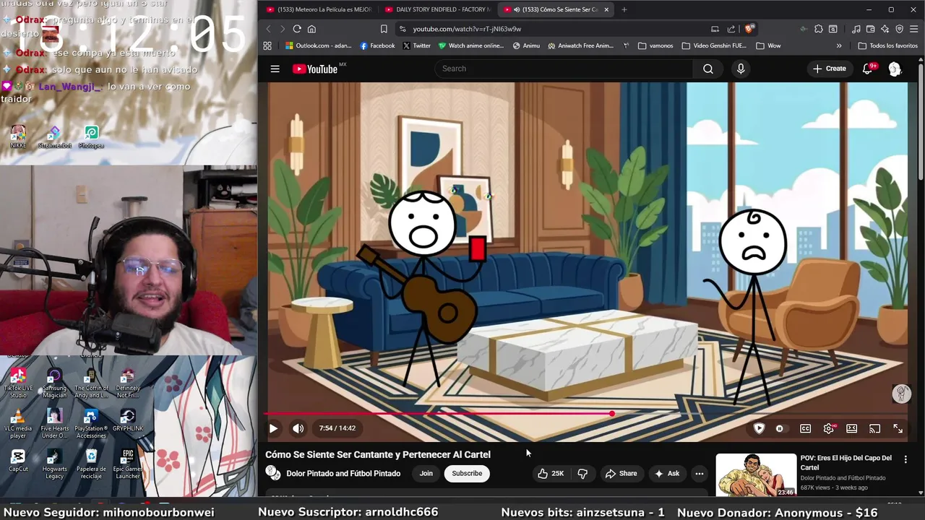Open the Create menu button
Screen dimensions: 925x520
(829, 69)
